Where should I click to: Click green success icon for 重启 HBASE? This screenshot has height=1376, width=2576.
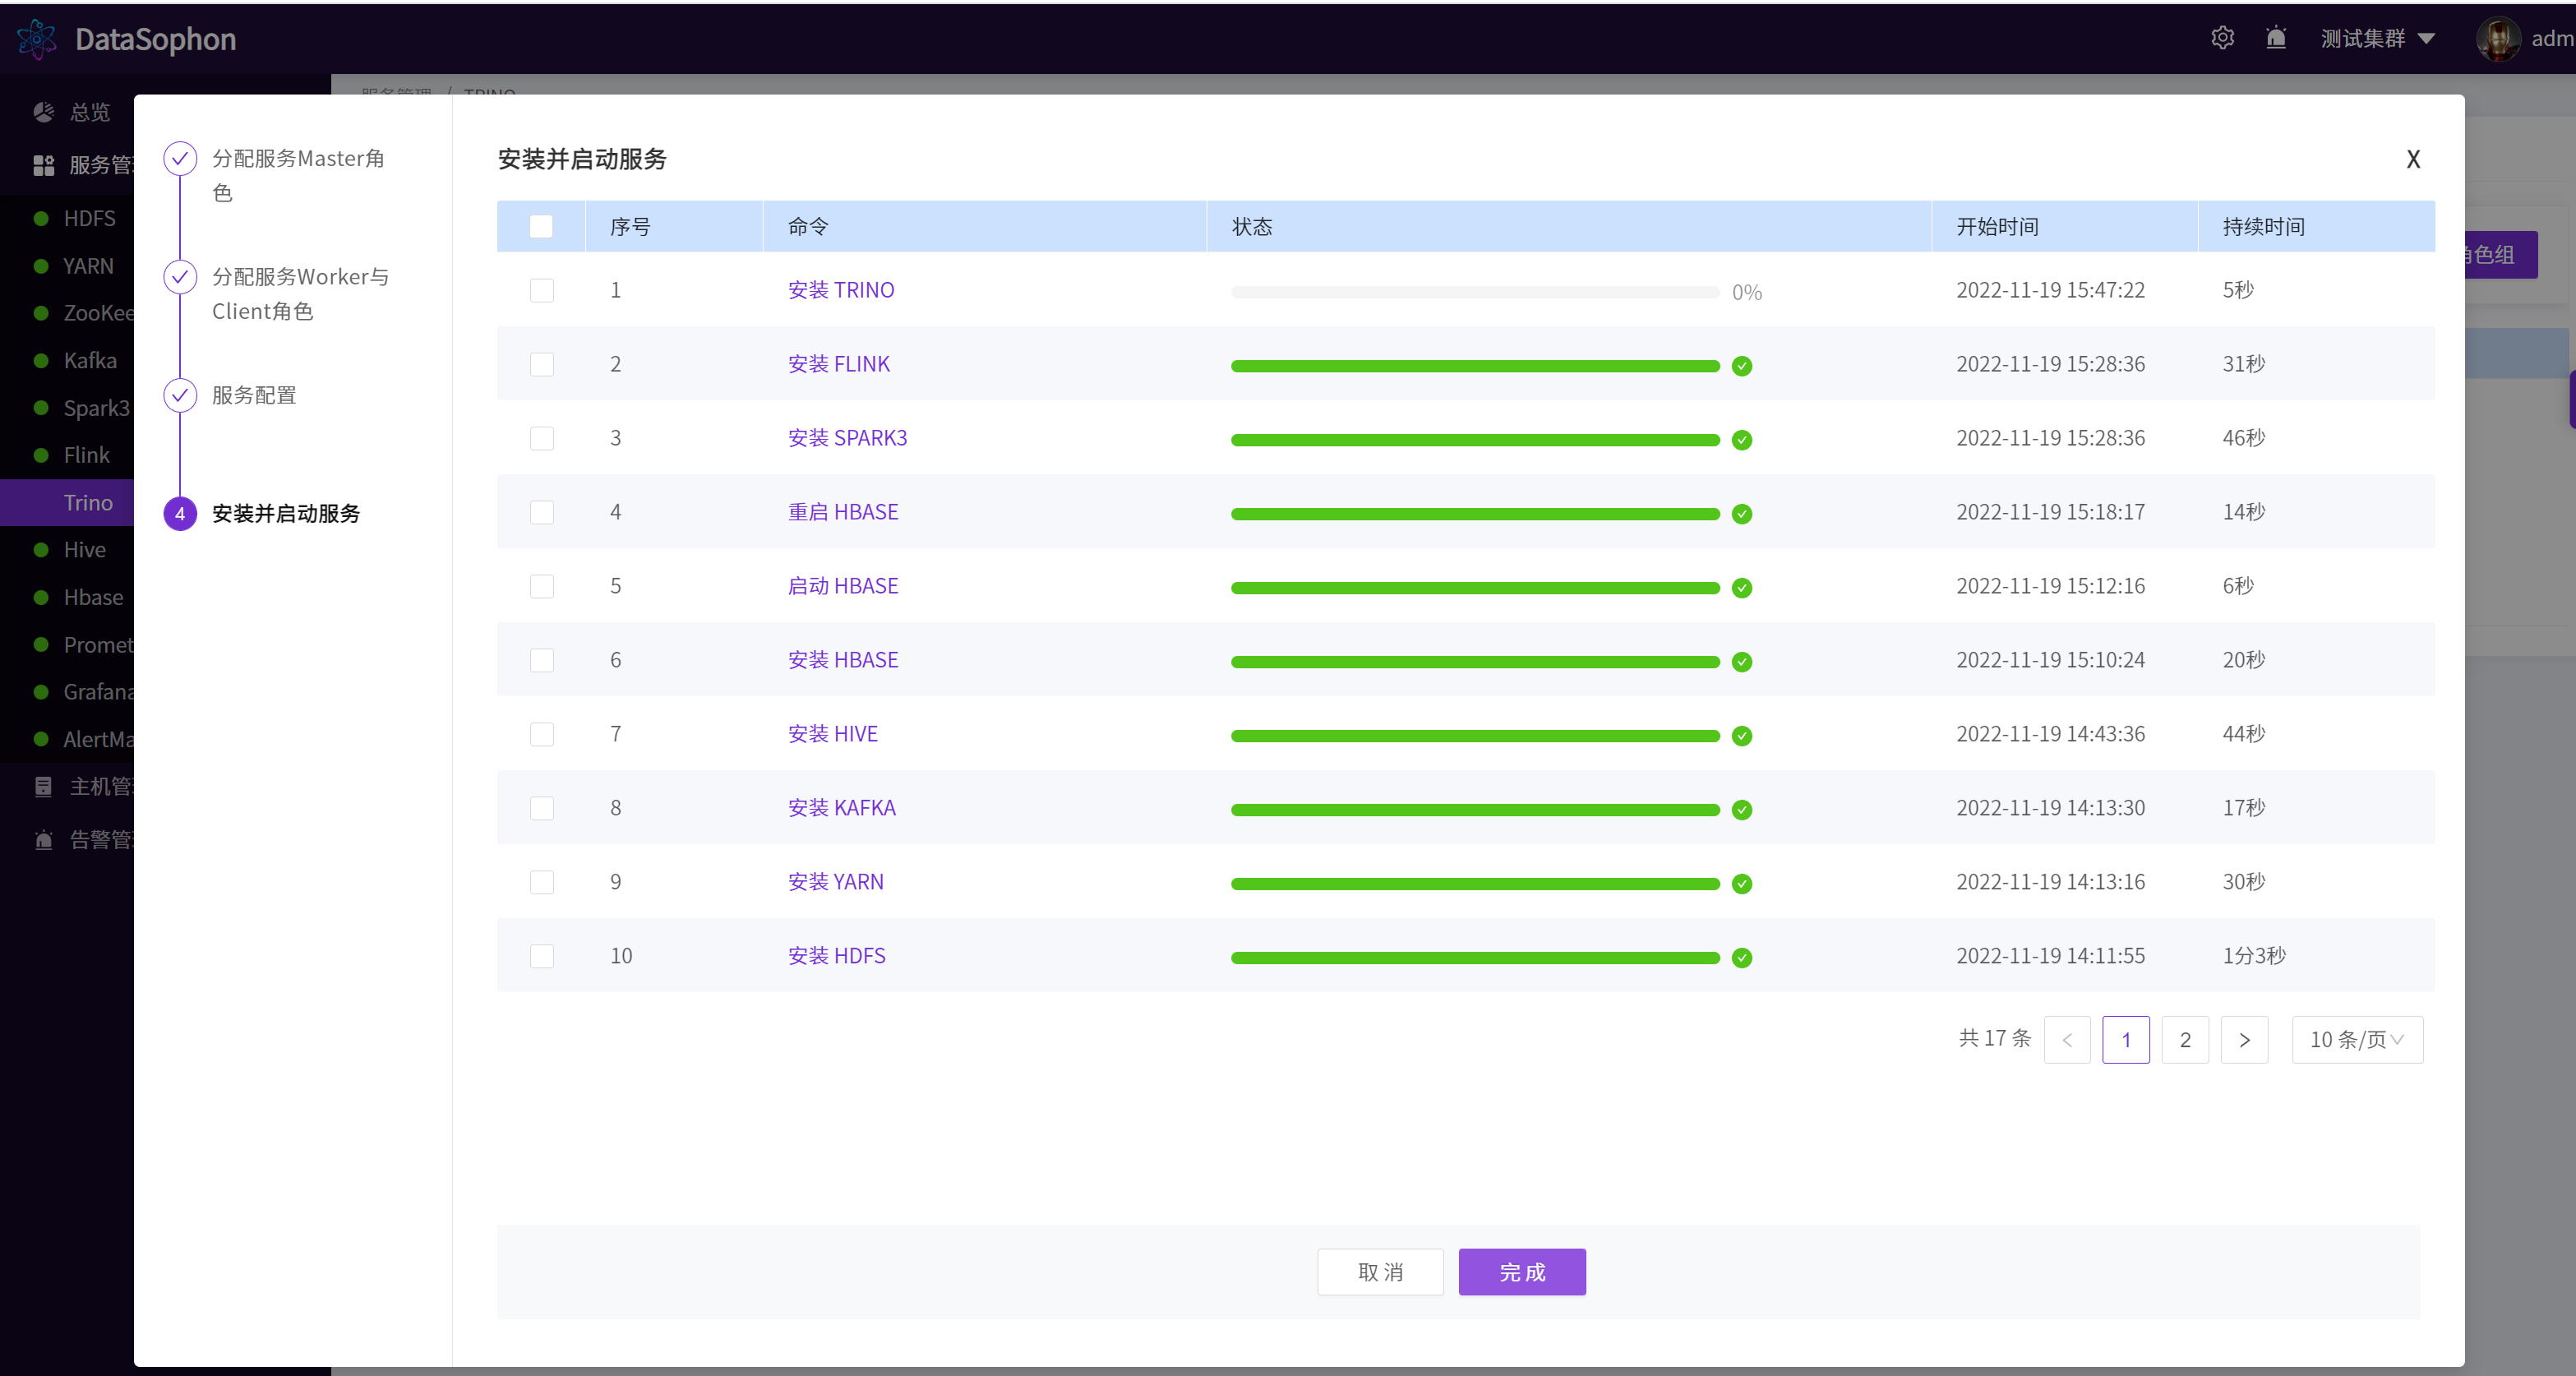1742,514
